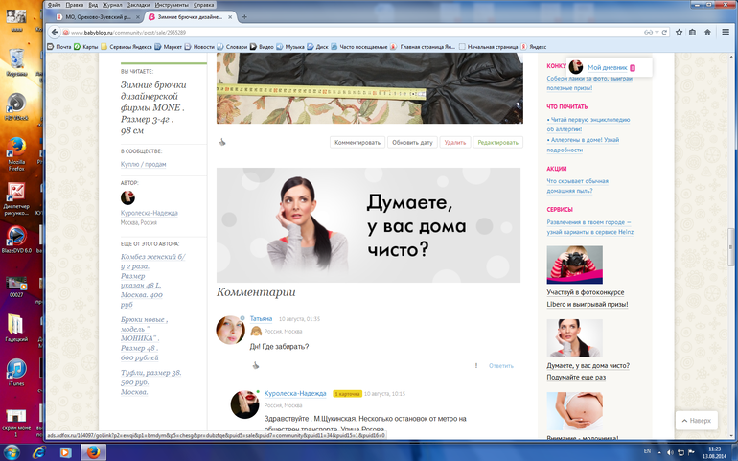Click the Наверх scroll-to-top button
Screen dimensions: 738x461
tap(696, 421)
